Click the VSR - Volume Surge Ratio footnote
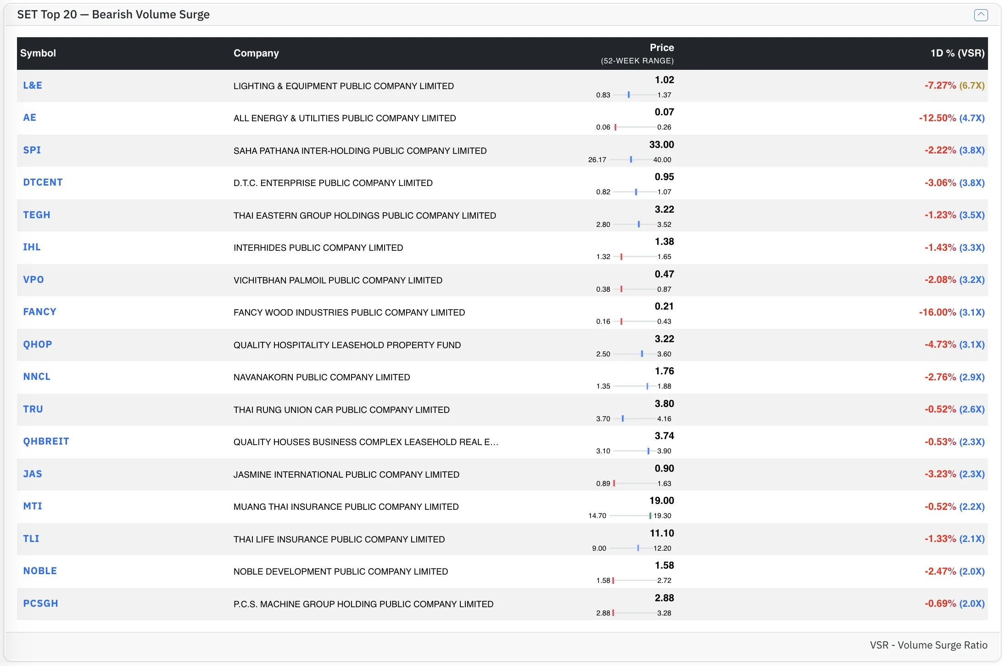The height and width of the screenshot is (666, 1005). [928, 645]
